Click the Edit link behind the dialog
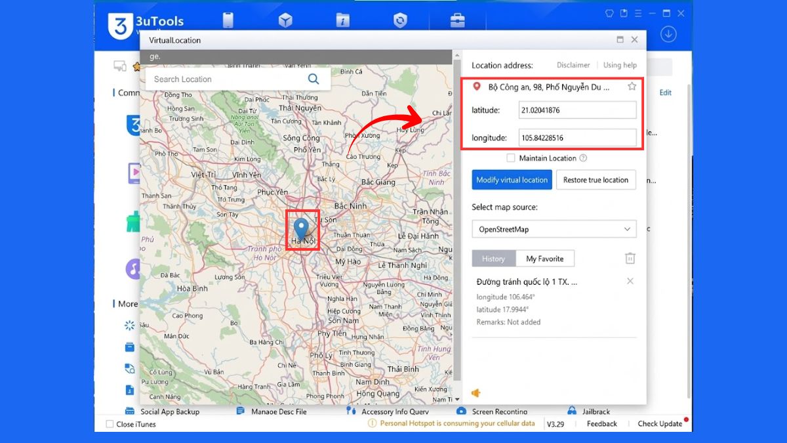The image size is (787, 443). 666,93
